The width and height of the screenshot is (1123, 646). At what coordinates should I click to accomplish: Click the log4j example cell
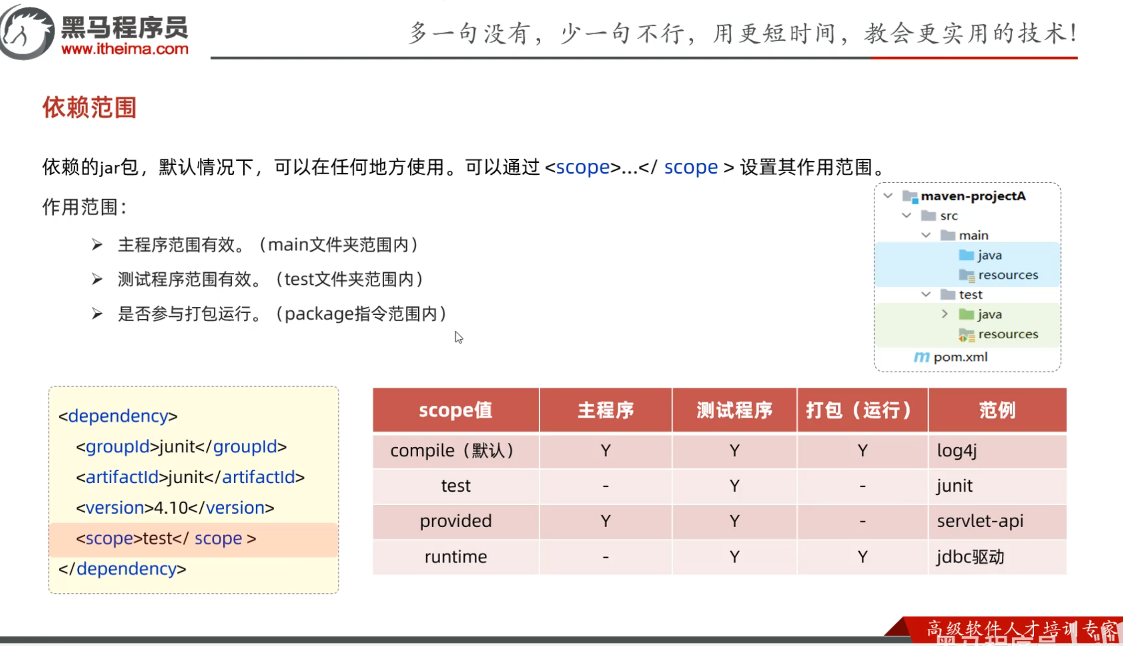click(x=998, y=451)
